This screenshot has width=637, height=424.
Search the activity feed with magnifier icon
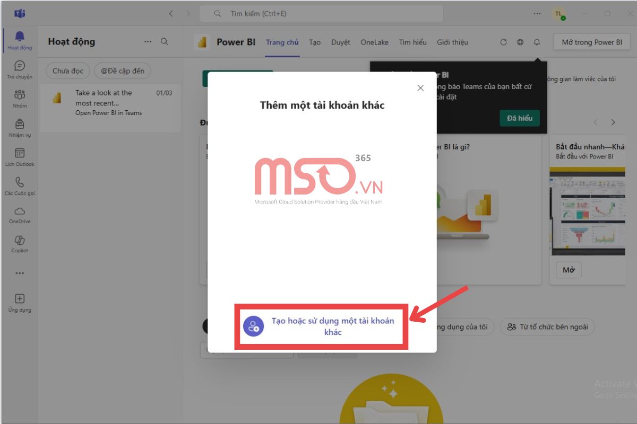pyautogui.click(x=165, y=41)
